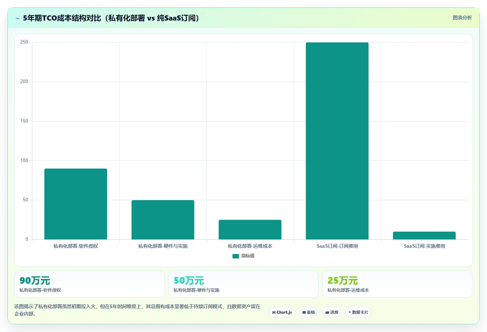487x332 pixels.
Task: Click the y-axis value 100
Action: [24, 160]
